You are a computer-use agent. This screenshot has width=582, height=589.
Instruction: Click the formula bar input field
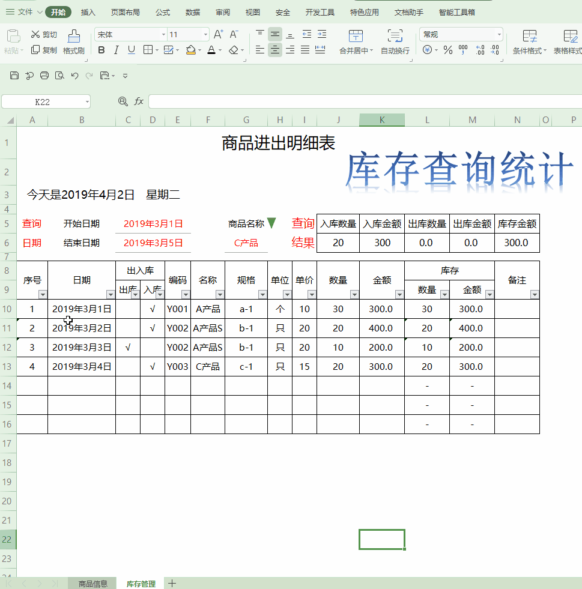365,101
